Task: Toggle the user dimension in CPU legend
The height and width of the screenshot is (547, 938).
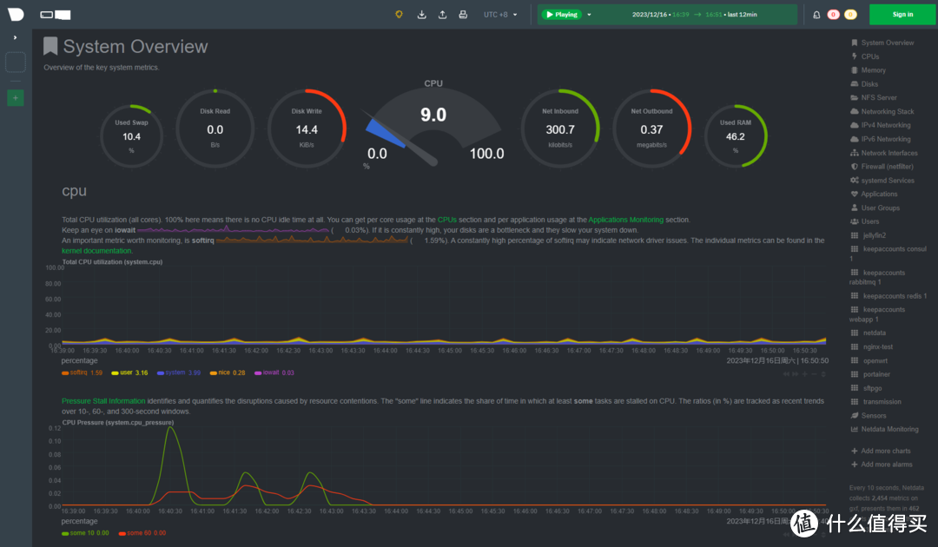Action: [x=129, y=372]
